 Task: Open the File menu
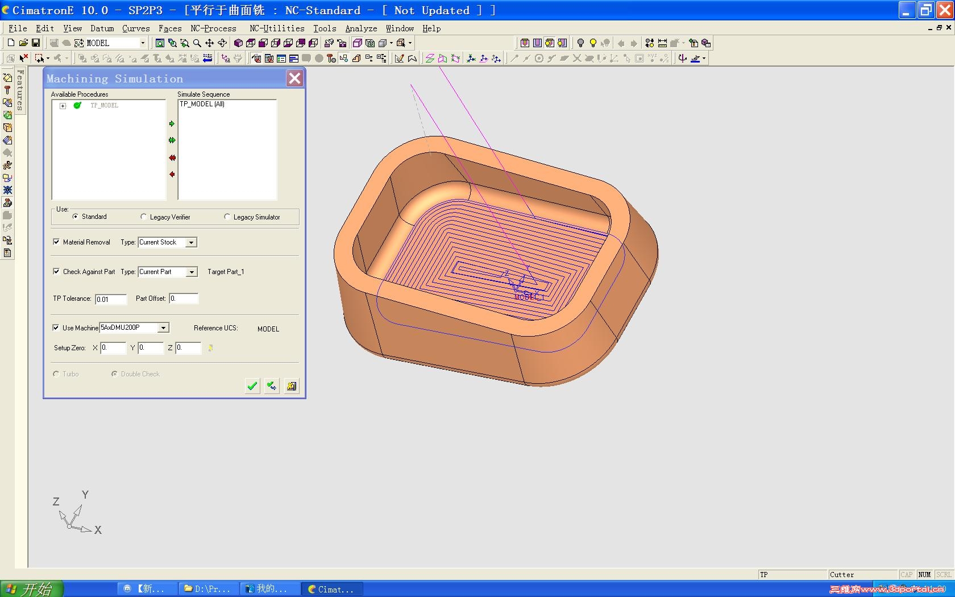[18, 28]
